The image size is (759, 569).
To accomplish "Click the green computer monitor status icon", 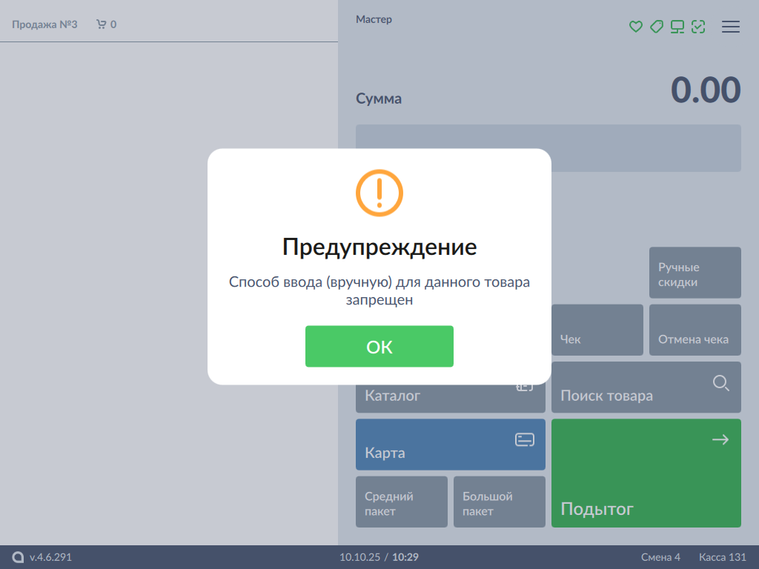I will (677, 27).
